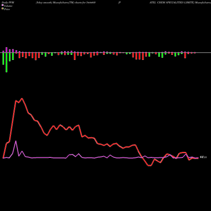Click the green-red Price legend swatch
The width and height of the screenshot is (211, 211).
tap(3, 9)
